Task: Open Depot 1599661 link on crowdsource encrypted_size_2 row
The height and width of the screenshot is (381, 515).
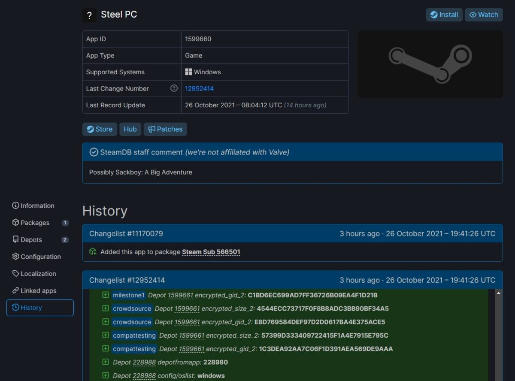Action: point(187,308)
